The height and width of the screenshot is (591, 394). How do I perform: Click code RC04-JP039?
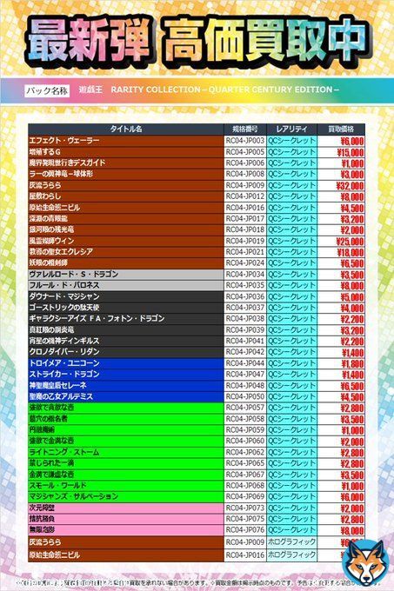pos(245,329)
